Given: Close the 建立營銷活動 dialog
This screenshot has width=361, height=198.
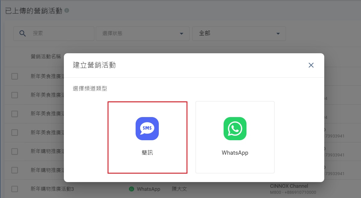Looking at the screenshot, I should pyautogui.click(x=311, y=65).
